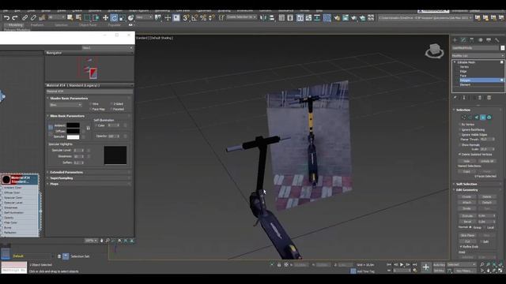Open the Create tab plus icon
506x284 pixels.
[x=455, y=40]
